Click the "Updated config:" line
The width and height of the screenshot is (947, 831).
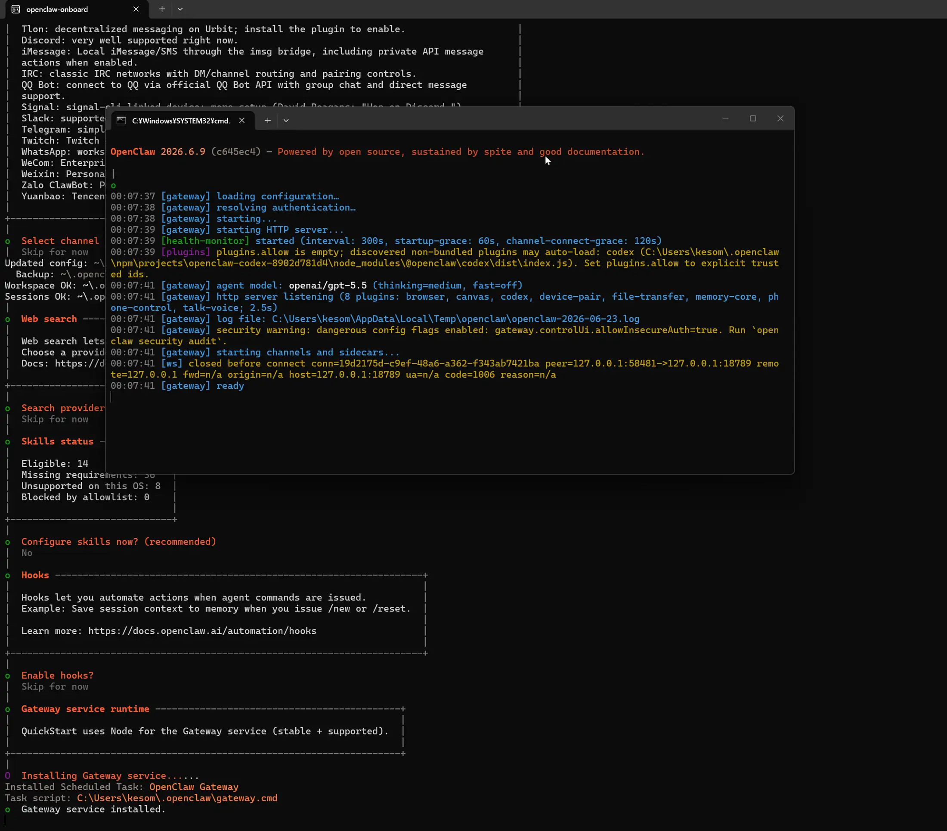pyautogui.click(x=55, y=263)
